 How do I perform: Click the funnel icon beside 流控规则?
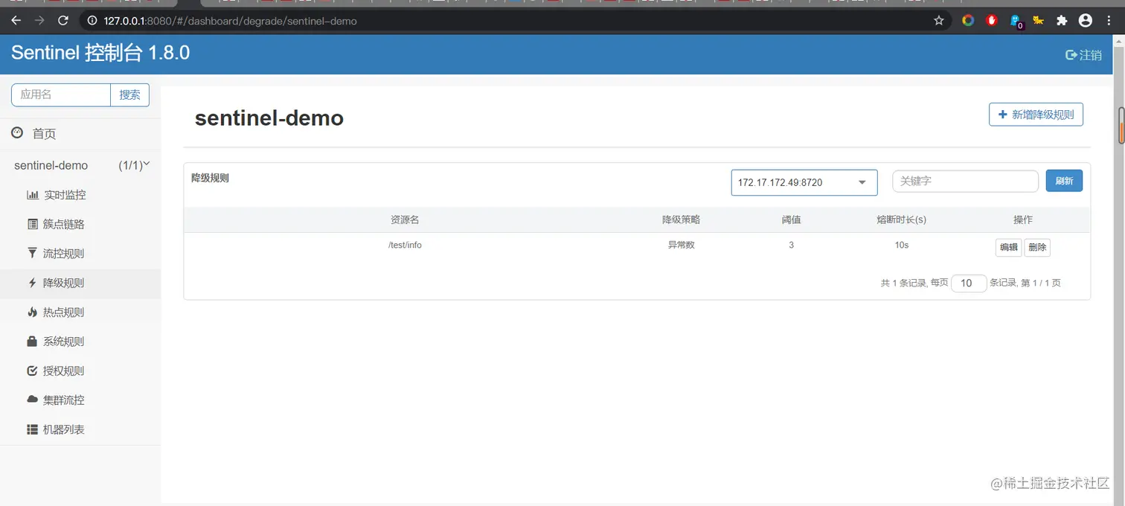click(x=32, y=253)
